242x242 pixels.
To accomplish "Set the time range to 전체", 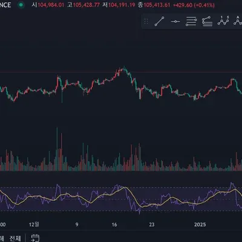I will tap(15, 238).
